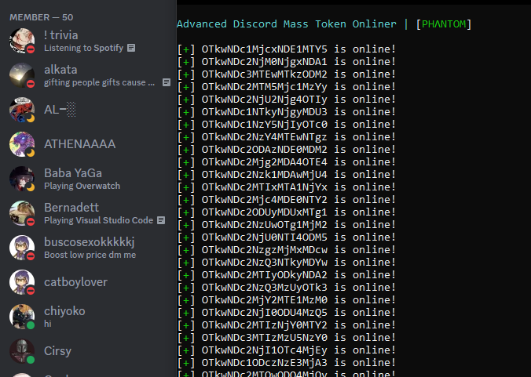Click terminal line OTkwNDc2ODUyMDUxMTg1
This screenshot has width=531, height=377.
[287, 212]
